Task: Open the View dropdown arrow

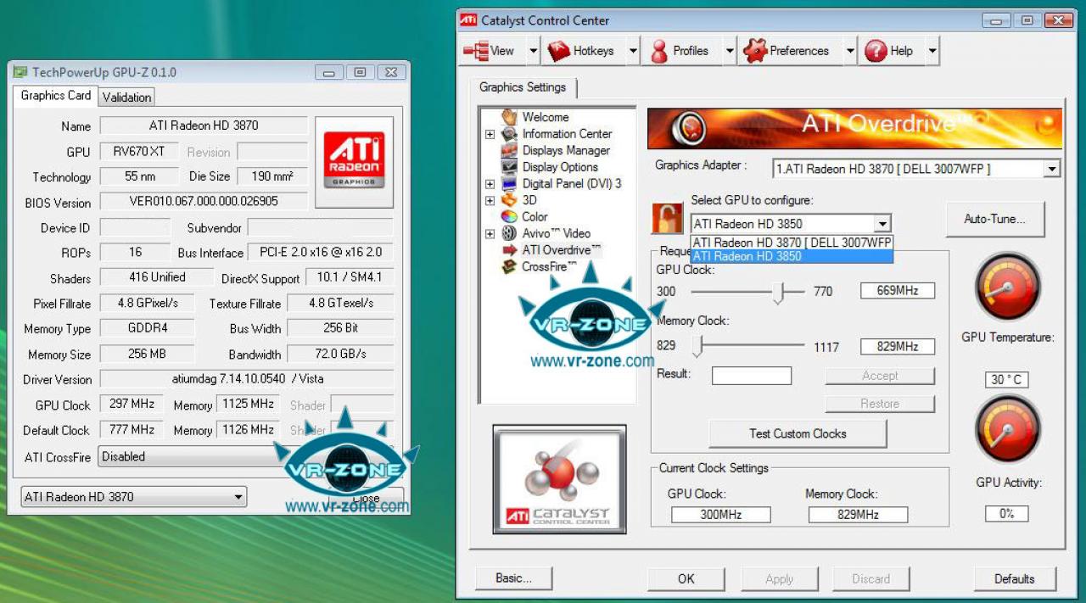Action: click(x=533, y=51)
